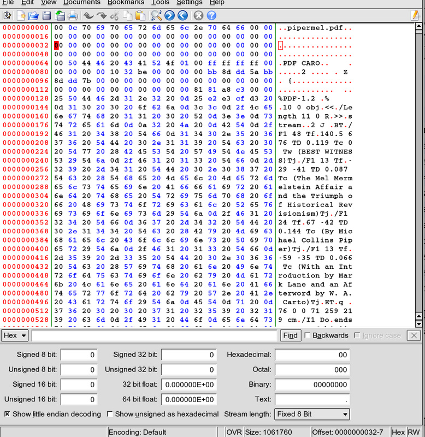Open the Settings menu
The image size is (425, 437).
[x=189, y=2]
